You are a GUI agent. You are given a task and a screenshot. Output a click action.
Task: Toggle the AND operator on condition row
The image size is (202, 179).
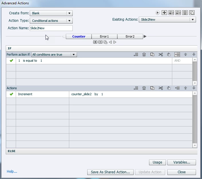[x=177, y=61]
